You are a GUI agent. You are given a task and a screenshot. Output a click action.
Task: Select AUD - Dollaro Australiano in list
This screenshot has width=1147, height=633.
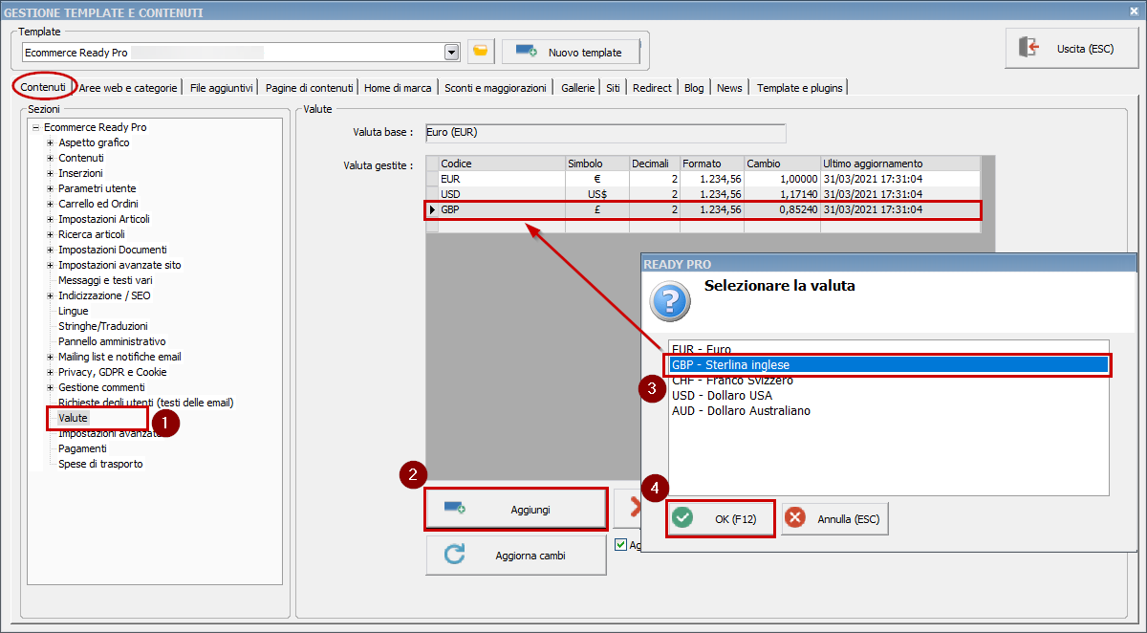tap(889, 410)
